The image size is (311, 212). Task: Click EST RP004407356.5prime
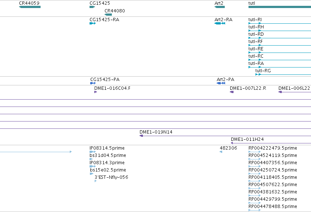255,166
